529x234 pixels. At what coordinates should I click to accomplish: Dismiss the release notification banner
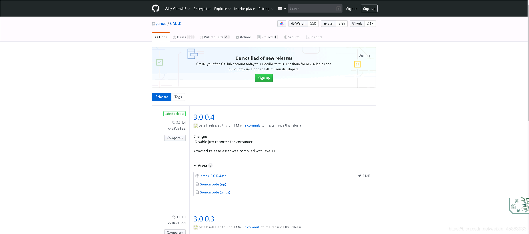pos(364,55)
